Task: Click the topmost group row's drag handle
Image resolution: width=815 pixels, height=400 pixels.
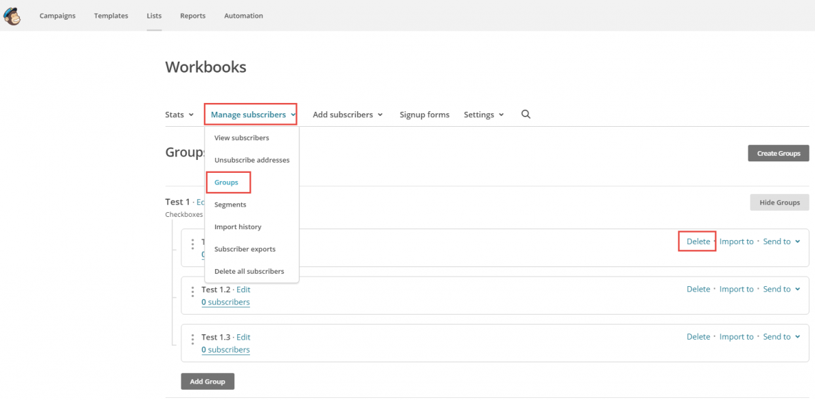Action: coord(193,244)
